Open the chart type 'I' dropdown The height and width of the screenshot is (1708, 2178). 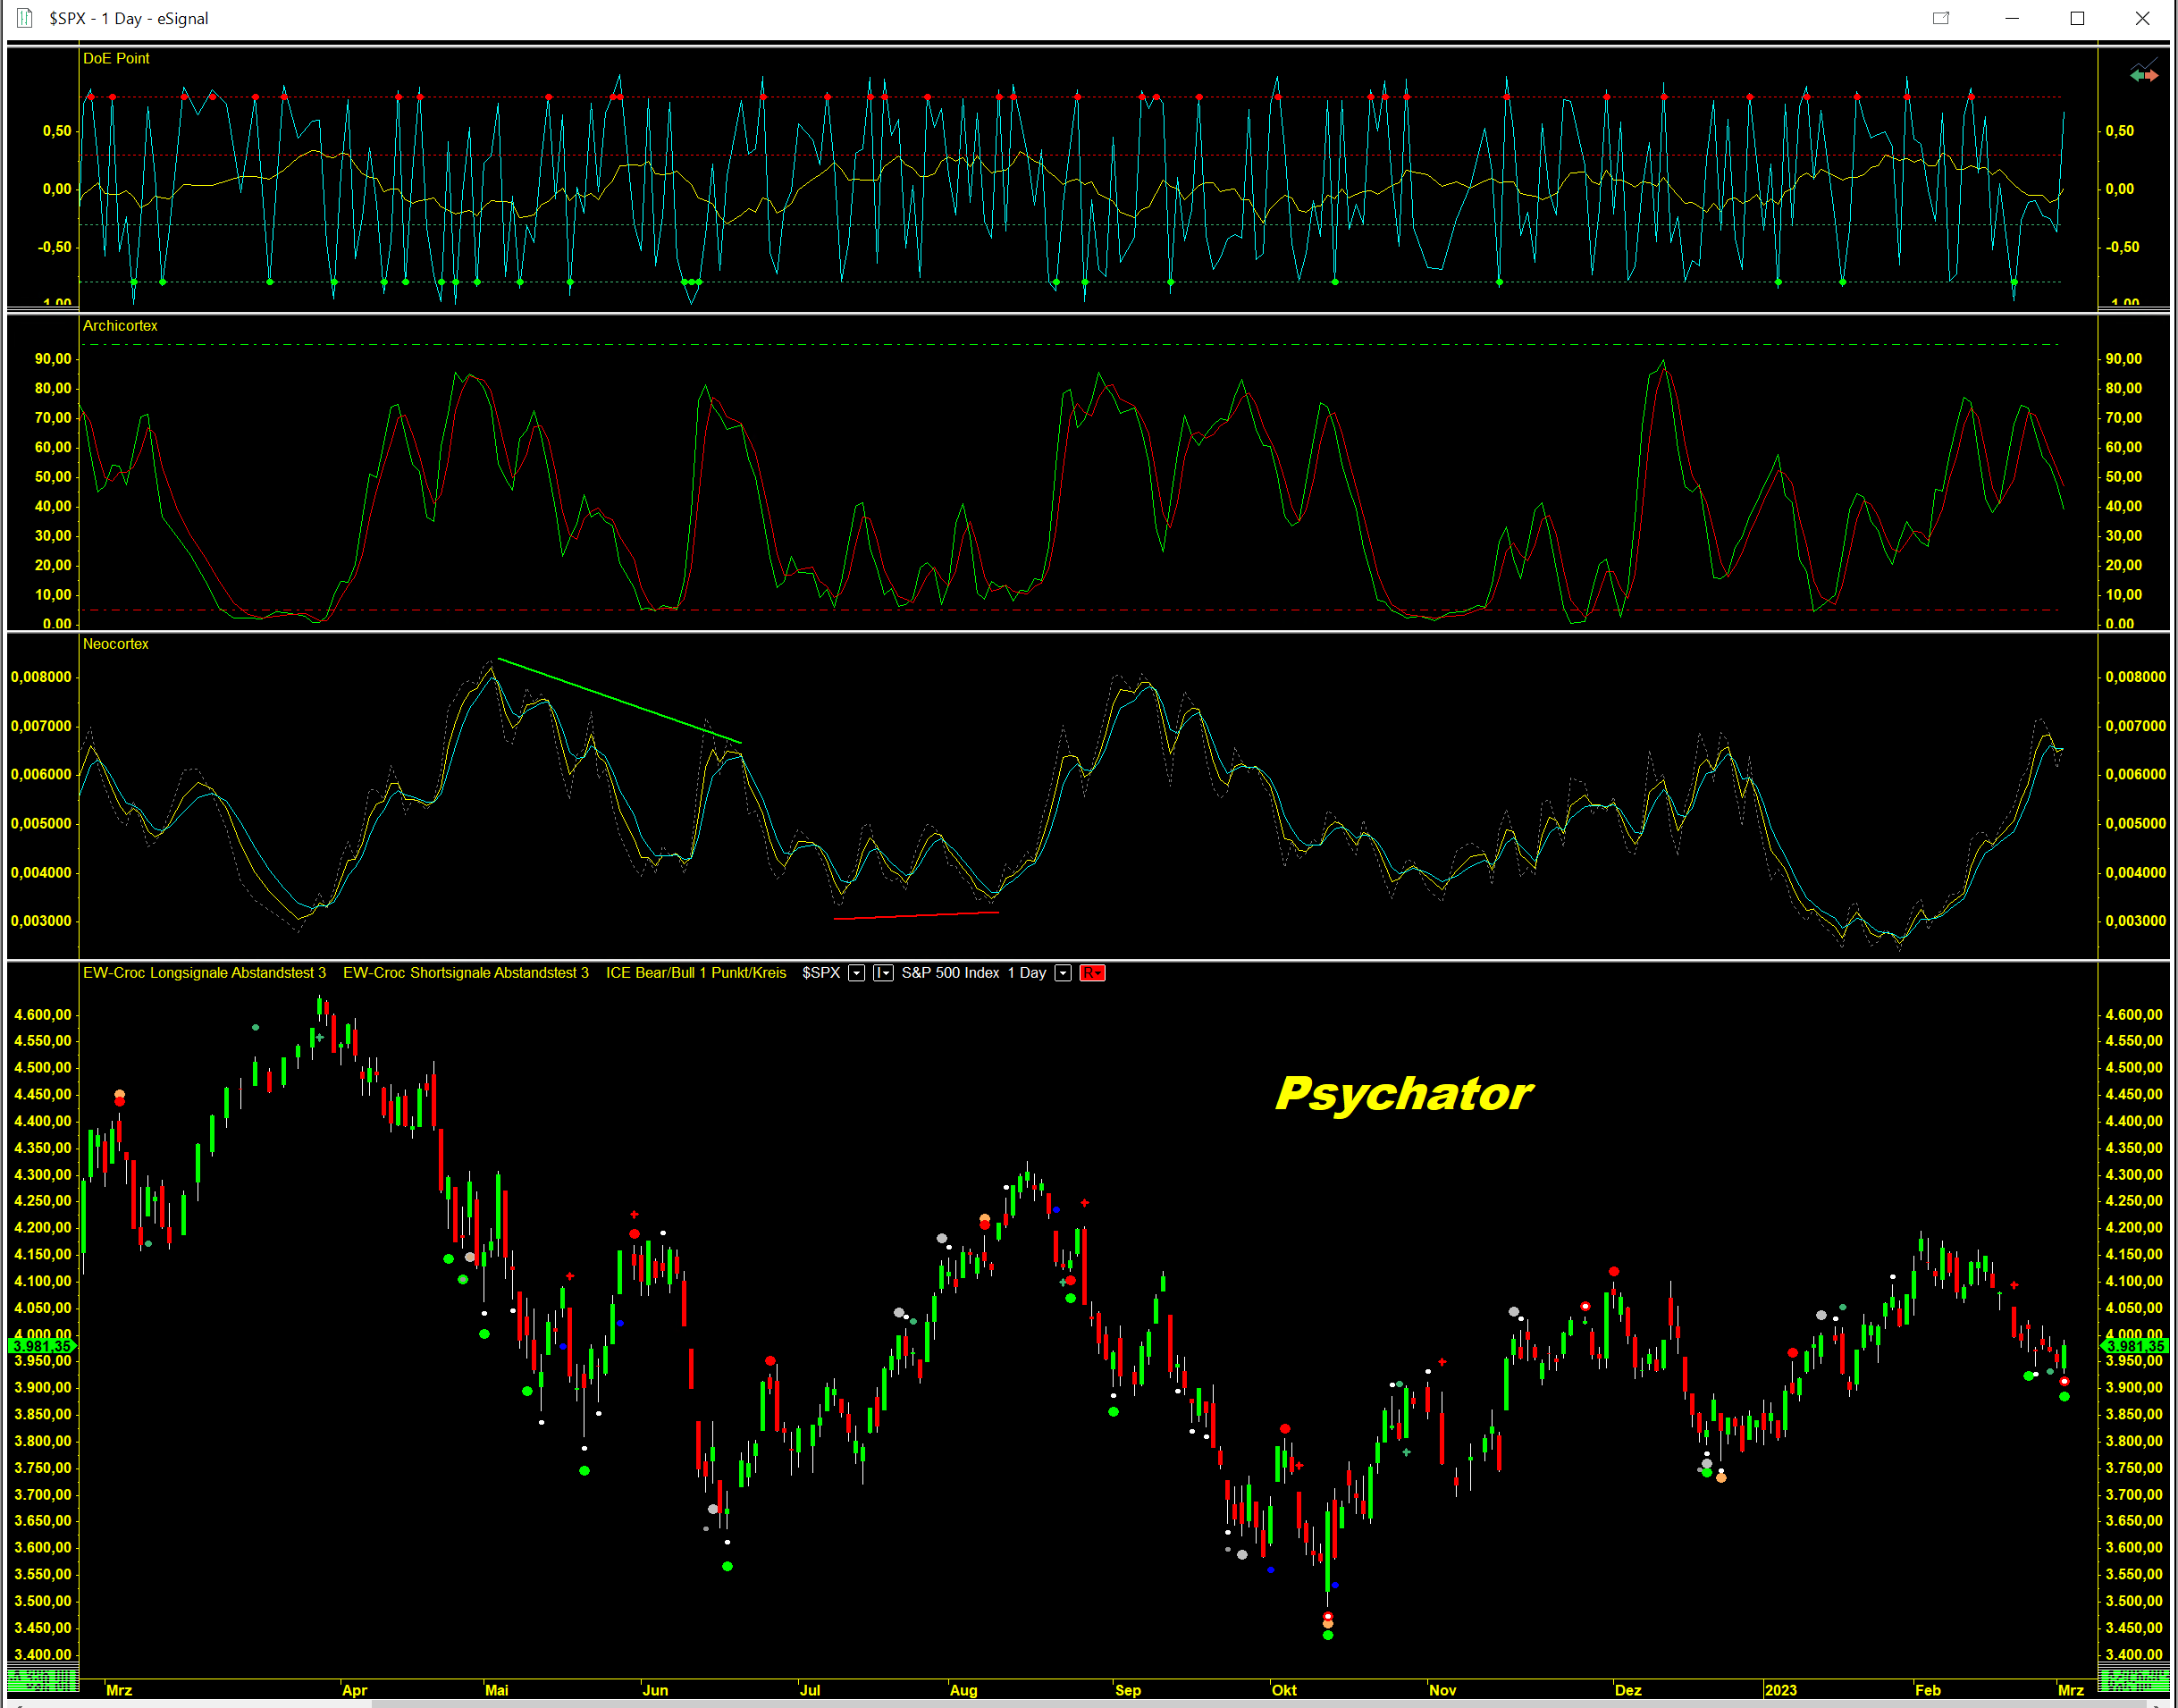pos(883,973)
